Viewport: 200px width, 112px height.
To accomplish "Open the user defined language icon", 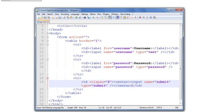I will click(x=121, y=17).
